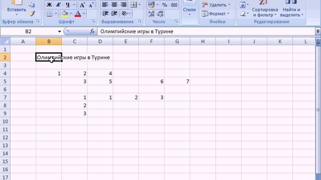Screen dimensions: 321x180
Task: Apply accounting number format icon
Action: tap(151, 4)
